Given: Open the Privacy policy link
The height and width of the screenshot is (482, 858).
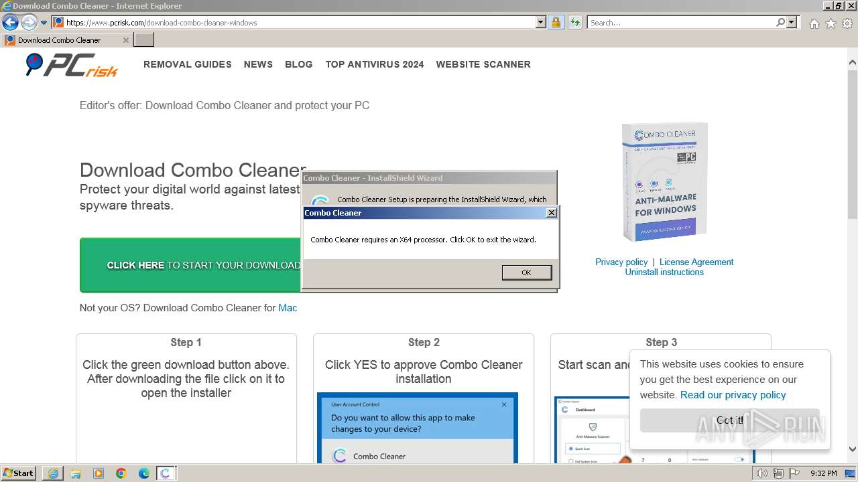Looking at the screenshot, I should (x=621, y=262).
